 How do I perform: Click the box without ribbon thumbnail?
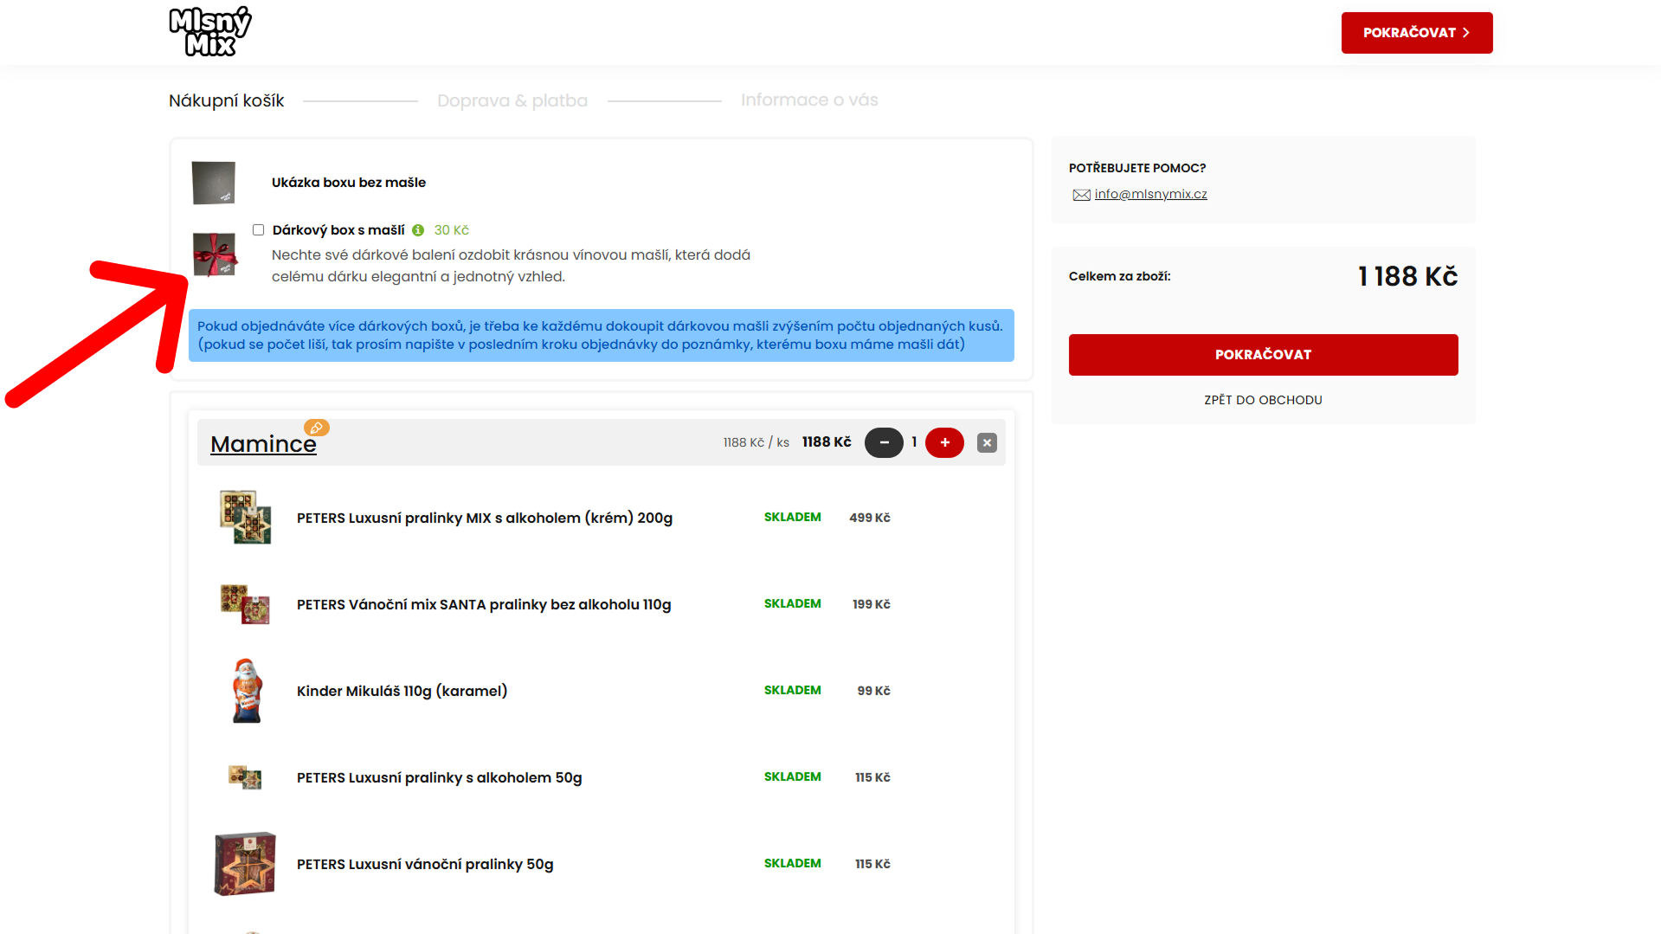pos(214,183)
